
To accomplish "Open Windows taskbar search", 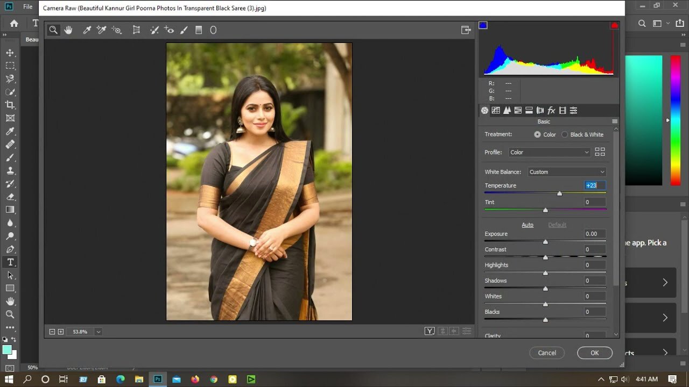I will [x=27, y=379].
